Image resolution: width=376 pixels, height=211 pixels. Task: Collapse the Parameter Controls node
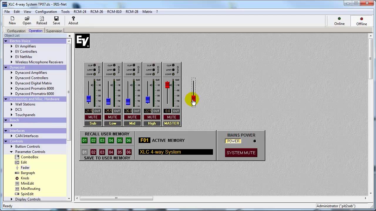coord(11,152)
